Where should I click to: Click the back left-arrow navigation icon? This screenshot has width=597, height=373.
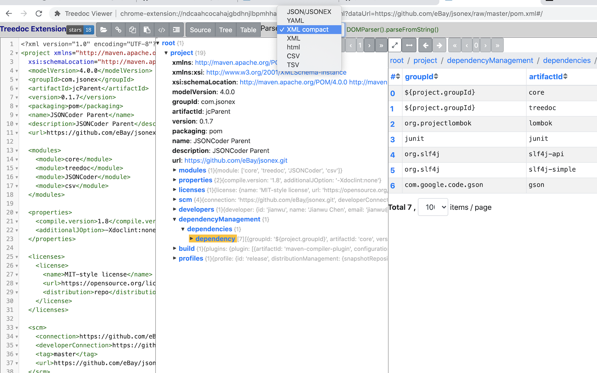(x=425, y=45)
